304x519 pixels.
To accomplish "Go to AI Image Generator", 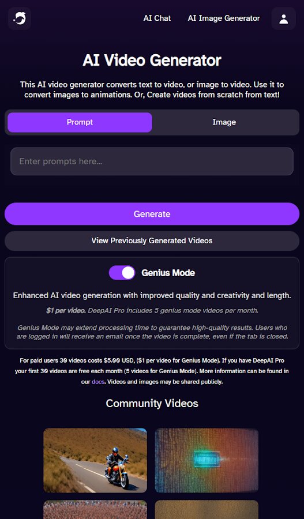I will (x=224, y=18).
